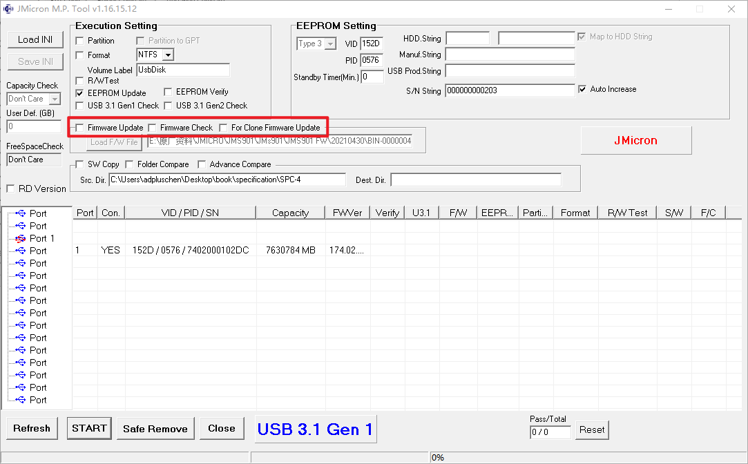Click the U3.1 column header
The height and width of the screenshot is (464, 748).
click(422, 213)
